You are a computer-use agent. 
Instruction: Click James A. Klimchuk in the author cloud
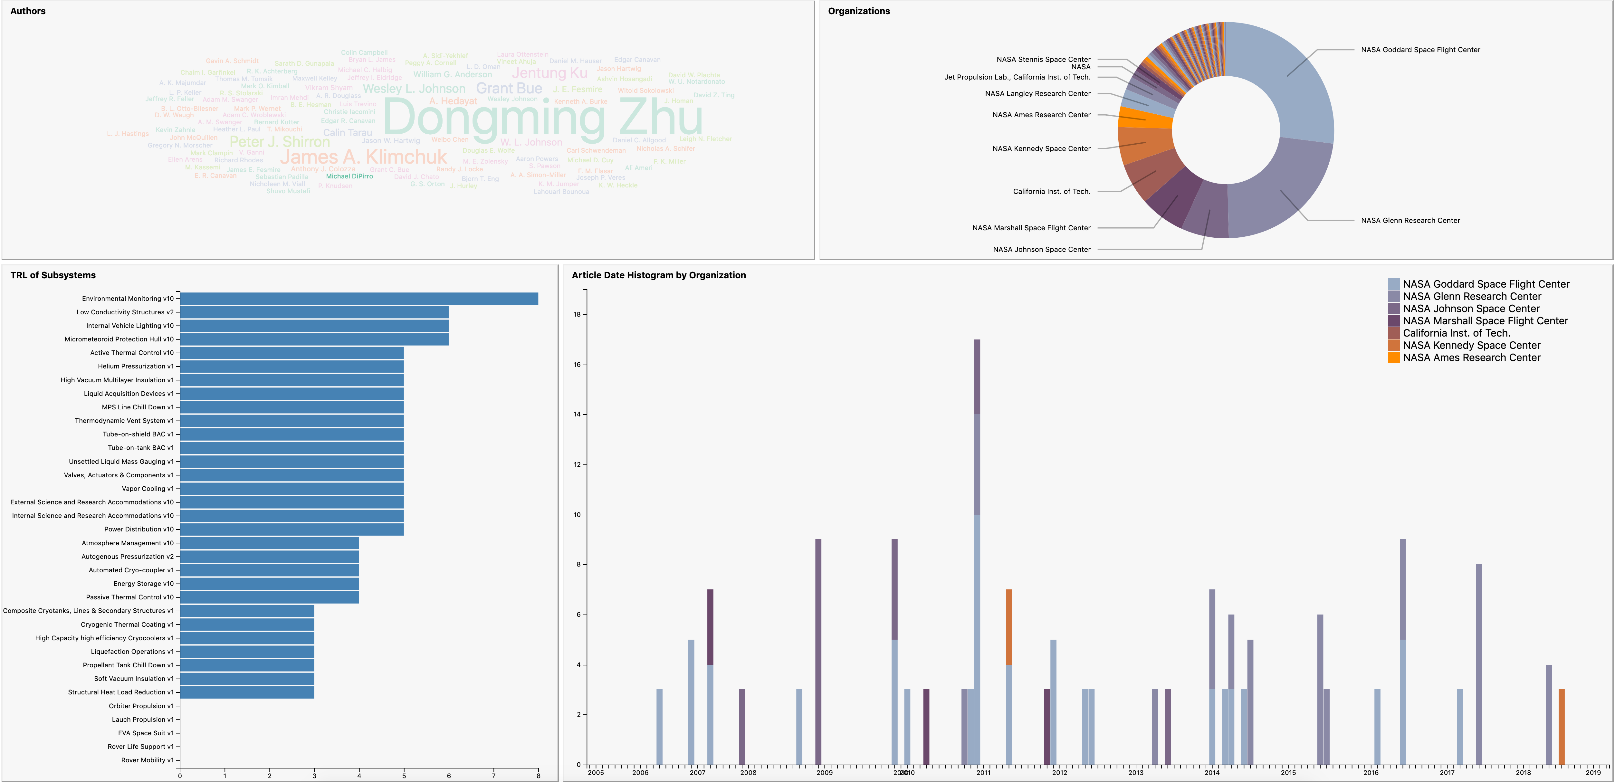pos(364,157)
